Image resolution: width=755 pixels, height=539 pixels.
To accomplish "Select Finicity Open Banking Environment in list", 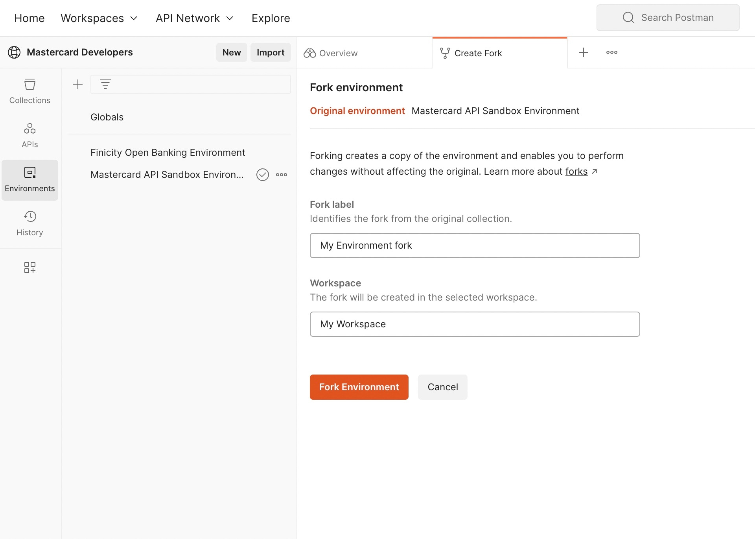I will [168, 153].
